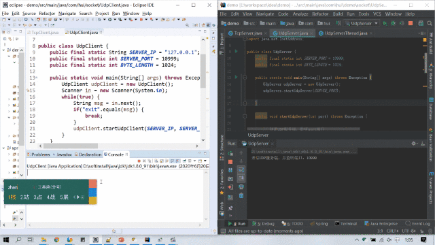Image resolution: width=435 pixels, height=245 pixels.
Task: Open Eclipse Open Console dropdown arrow
Action: tap(205, 161)
